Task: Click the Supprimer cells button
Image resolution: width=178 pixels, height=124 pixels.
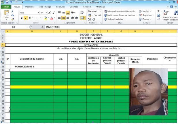Action: [x=147, y=15]
